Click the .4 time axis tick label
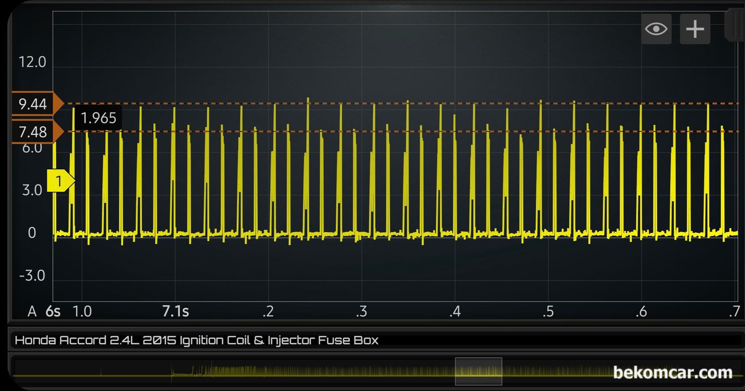This screenshot has width=745, height=391. 455,312
